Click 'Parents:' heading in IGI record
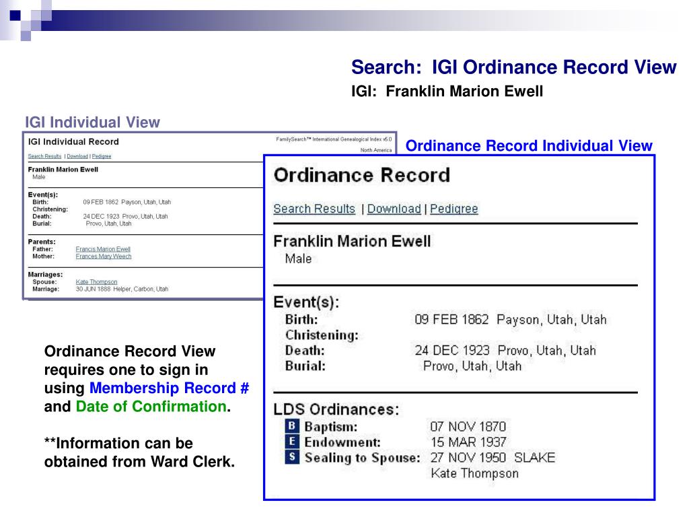This screenshot has width=689, height=517. [42, 242]
